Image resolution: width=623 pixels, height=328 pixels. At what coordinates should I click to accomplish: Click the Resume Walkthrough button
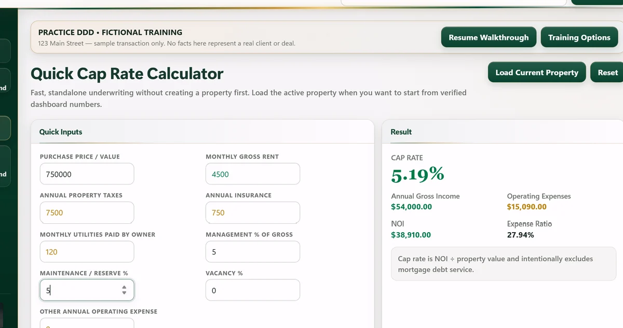click(x=489, y=37)
